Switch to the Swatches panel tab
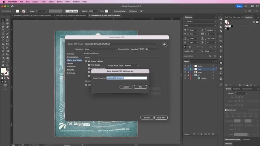The image size is (260, 146). pos(249,17)
